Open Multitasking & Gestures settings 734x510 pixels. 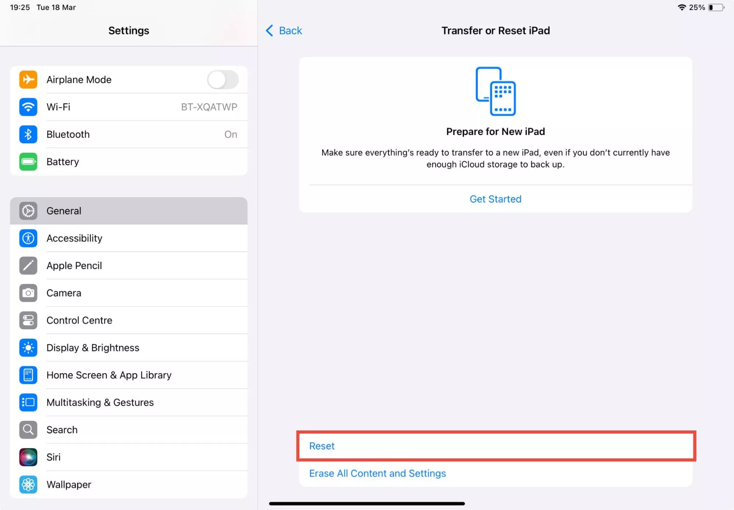point(129,402)
